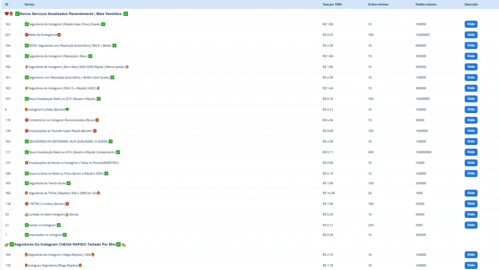Click the R$ 0.10 price
Screen dimensions: 499x270
click(328, 99)
